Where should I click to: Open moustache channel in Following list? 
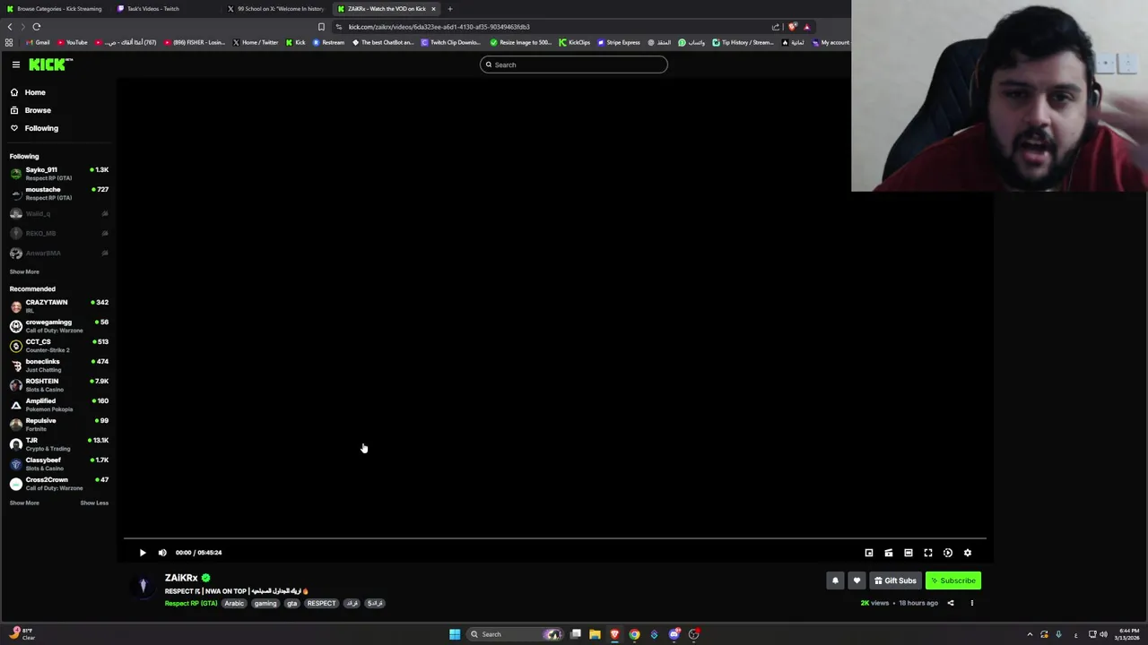coord(58,193)
